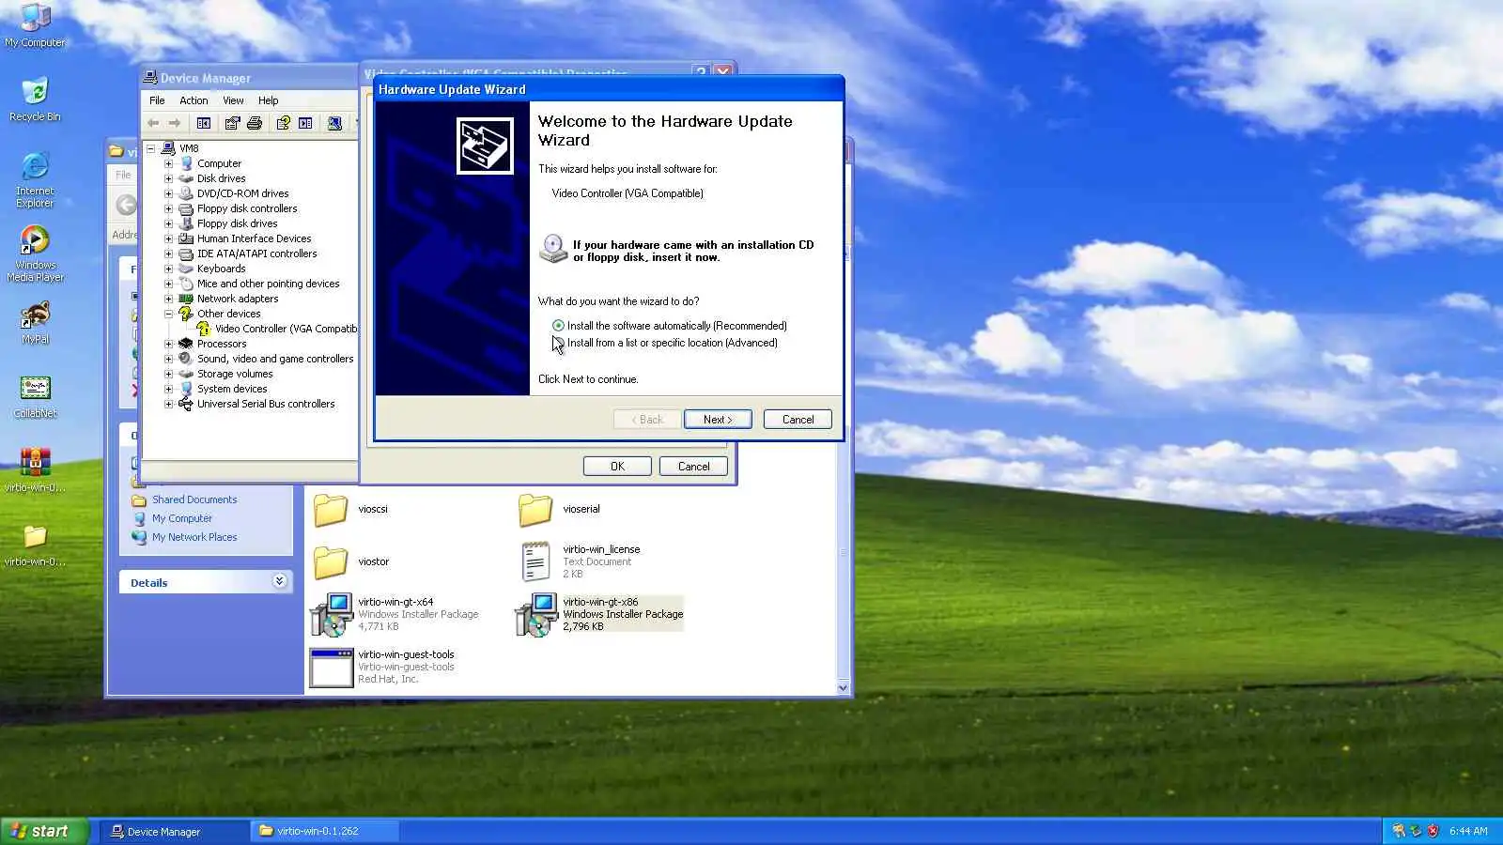Image resolution: width=1503 pixels, height=845 pixels.
Task: Expand the Disk drives node
Action: [168, 178]
